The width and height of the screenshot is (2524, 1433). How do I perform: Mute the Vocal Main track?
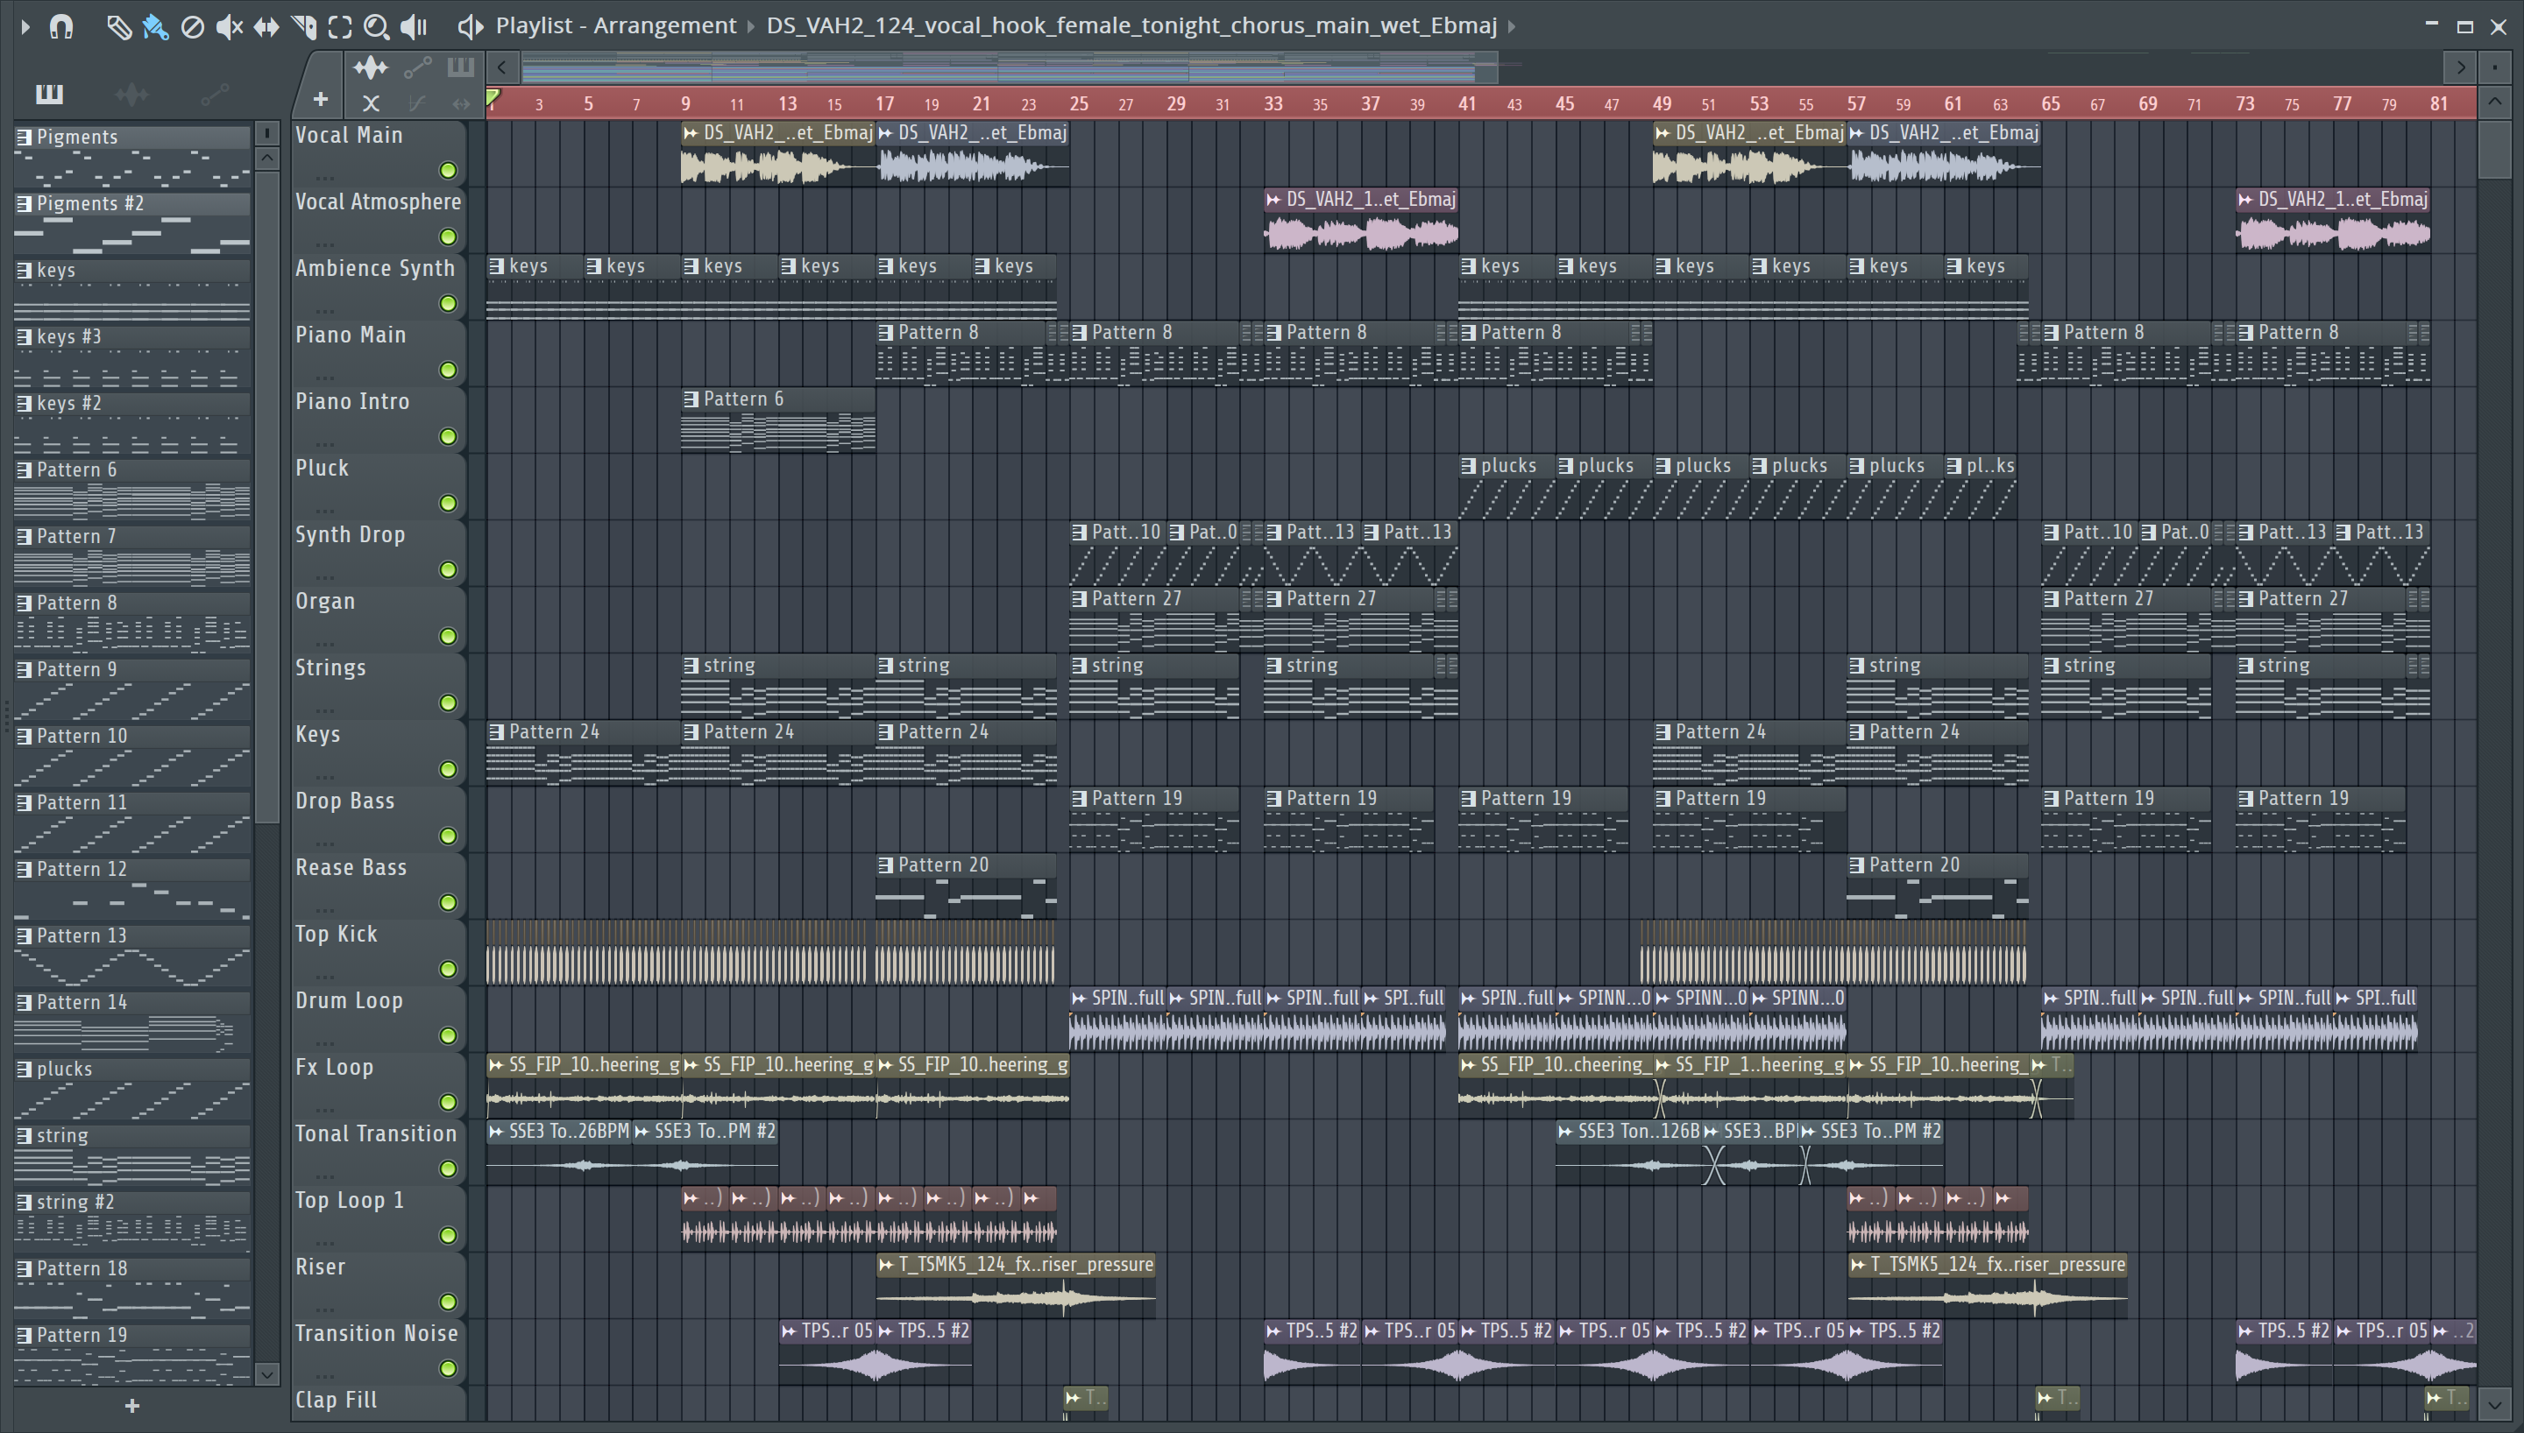(448, 170)
